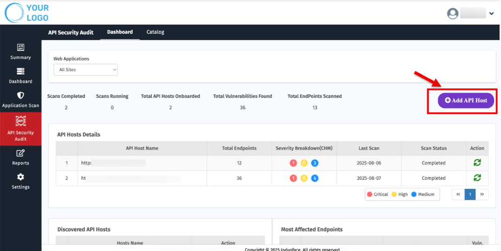This screenshot has width=501, height=251.
Task: Click the Scan Status column header
Action: tap(434, 148)
